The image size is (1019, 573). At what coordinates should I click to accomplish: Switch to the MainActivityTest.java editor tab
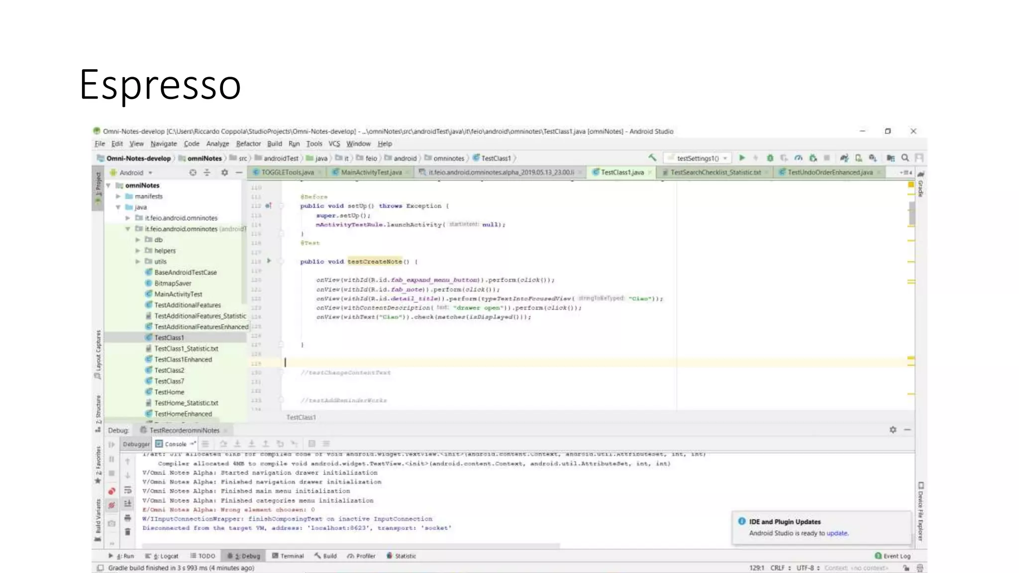(x=371, y=172)
